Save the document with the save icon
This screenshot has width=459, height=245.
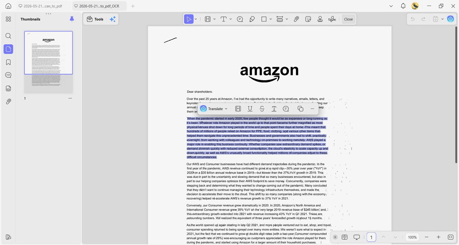pos(436,19)
